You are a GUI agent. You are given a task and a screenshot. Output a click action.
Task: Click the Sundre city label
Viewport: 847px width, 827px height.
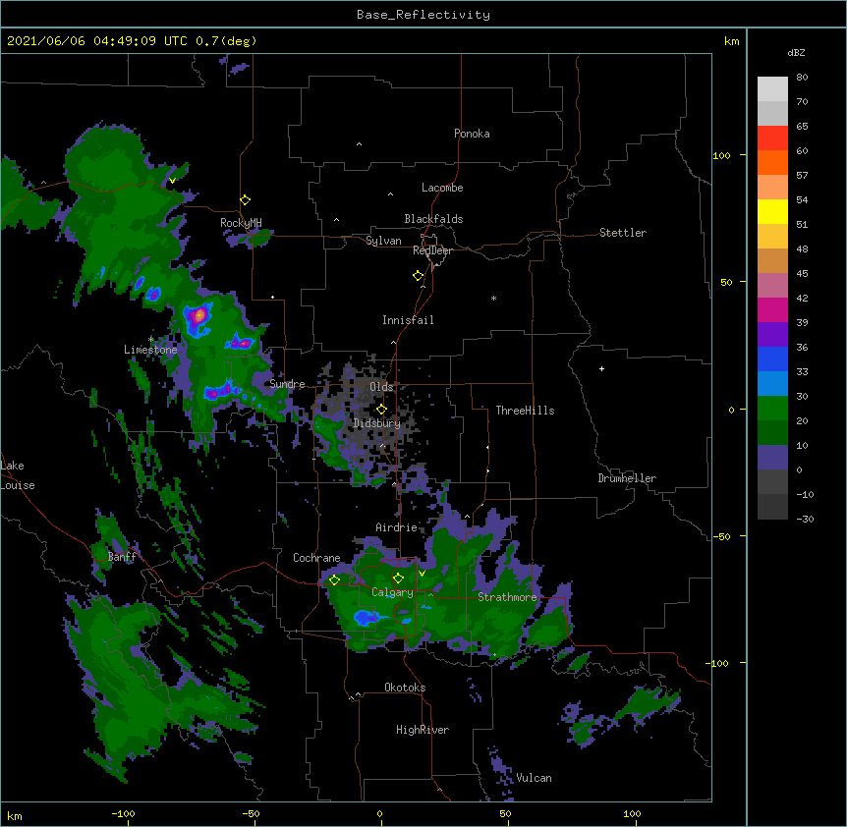click(x=287, y=384)
